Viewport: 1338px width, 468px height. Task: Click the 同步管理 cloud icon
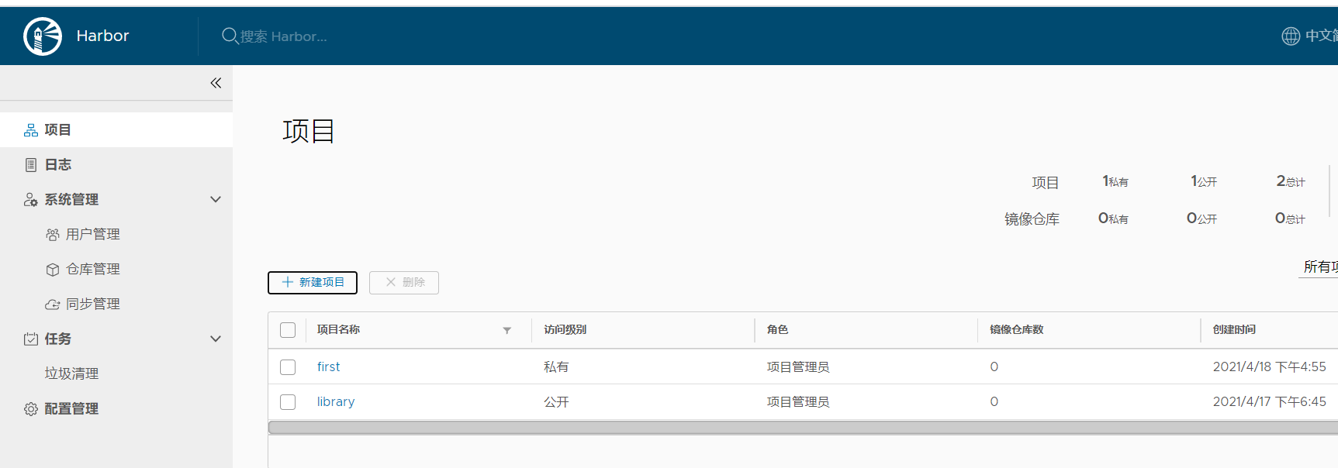coord(53,305)
